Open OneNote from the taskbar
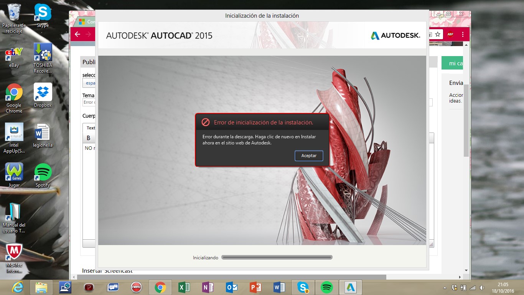The image size is (524, 295). tap(208, 287)
